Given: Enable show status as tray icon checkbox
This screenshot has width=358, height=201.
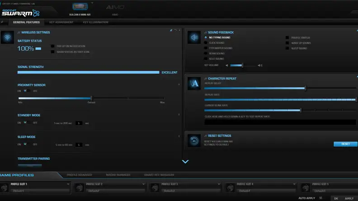Looking at the screenshot, I should click(x=53, y=52).
